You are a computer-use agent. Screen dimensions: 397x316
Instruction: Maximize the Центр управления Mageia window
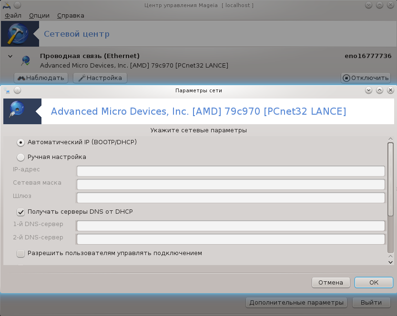(x=379, y=5)
